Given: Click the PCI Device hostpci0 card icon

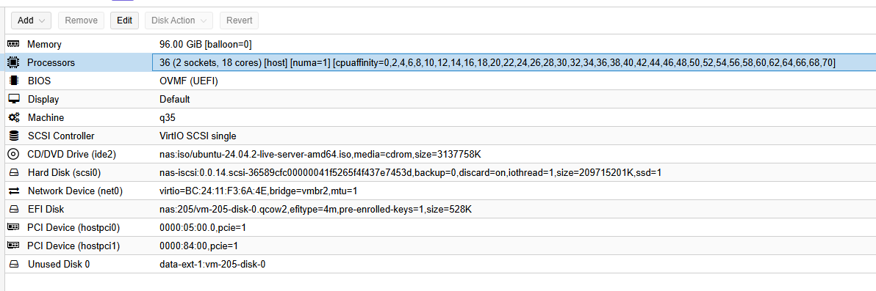Looking at the screenshot, I should point(13,227).
